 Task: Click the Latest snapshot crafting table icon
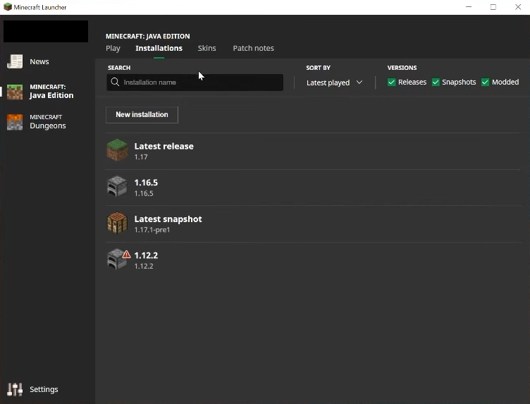[x=117, y=223]
